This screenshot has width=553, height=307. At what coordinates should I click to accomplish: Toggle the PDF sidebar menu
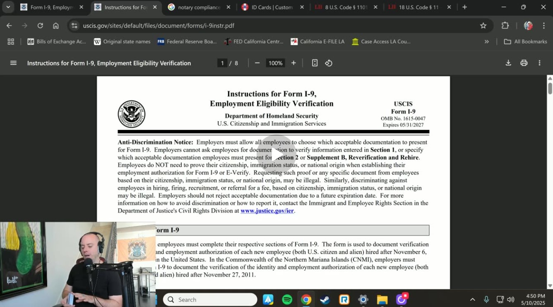pos(13,63)
